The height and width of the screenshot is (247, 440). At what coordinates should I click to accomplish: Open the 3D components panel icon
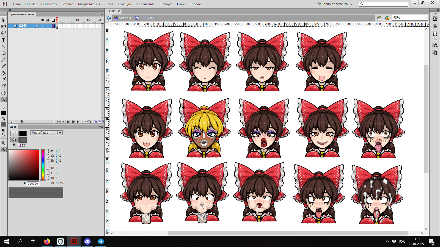[x=435, y=18]
